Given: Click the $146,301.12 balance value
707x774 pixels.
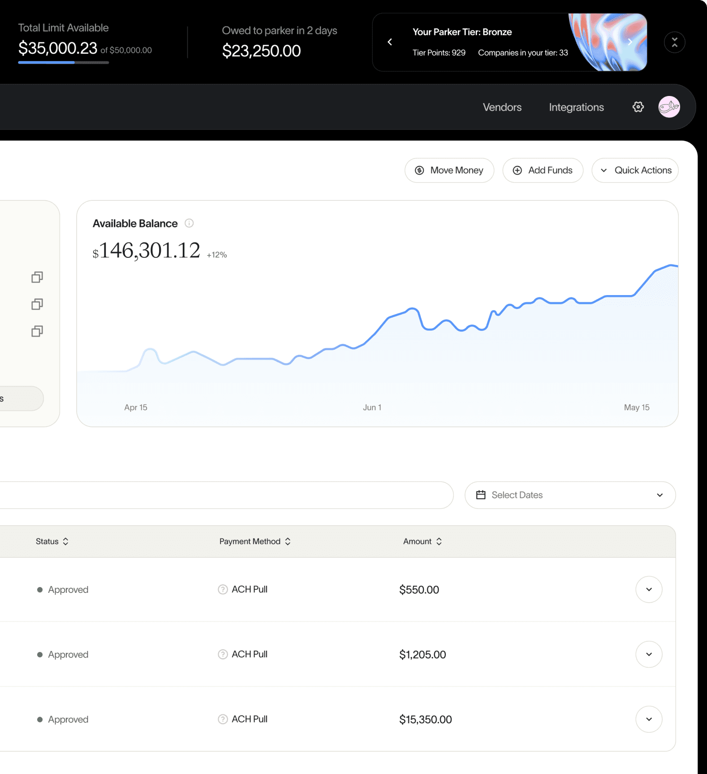Looking at the screenshot, I should (x=147, y=251).
